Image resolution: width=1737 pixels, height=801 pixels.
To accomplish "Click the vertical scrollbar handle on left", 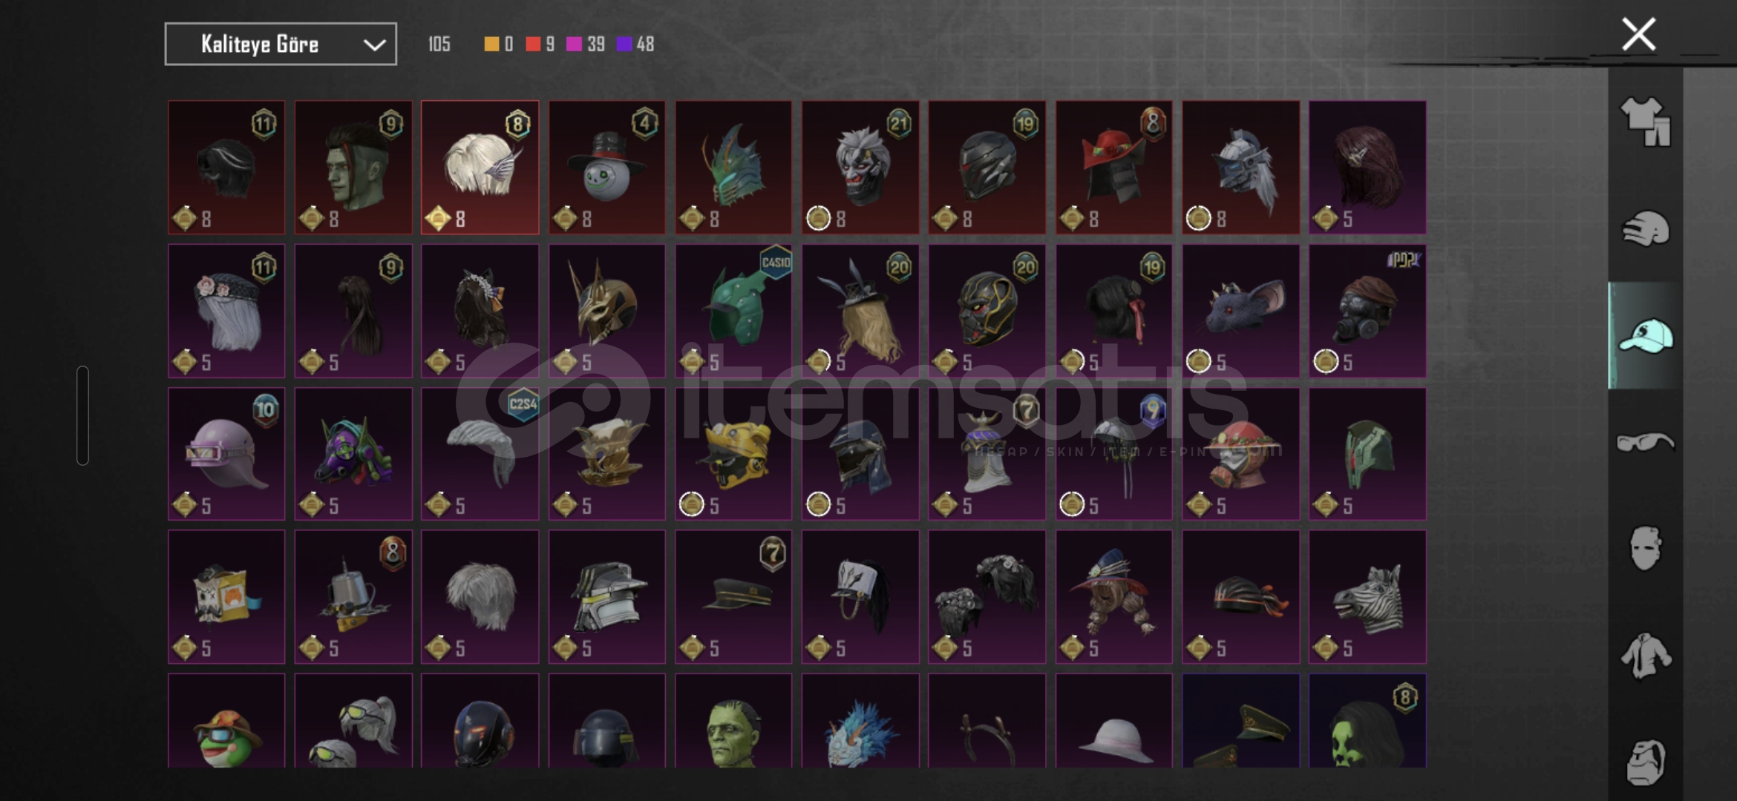I will click(82, 415).
